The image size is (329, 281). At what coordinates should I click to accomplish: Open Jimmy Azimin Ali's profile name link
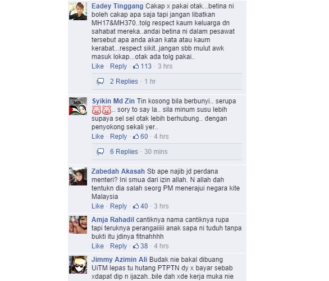tap(119, 260)
